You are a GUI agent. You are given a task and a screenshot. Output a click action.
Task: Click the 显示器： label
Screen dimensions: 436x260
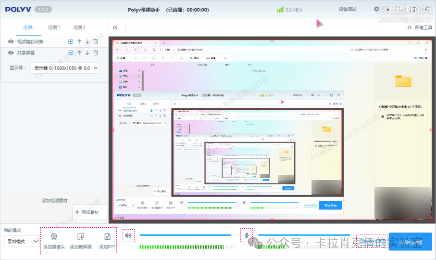18,68
